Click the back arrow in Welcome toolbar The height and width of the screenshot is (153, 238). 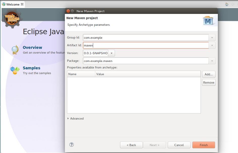232,4
